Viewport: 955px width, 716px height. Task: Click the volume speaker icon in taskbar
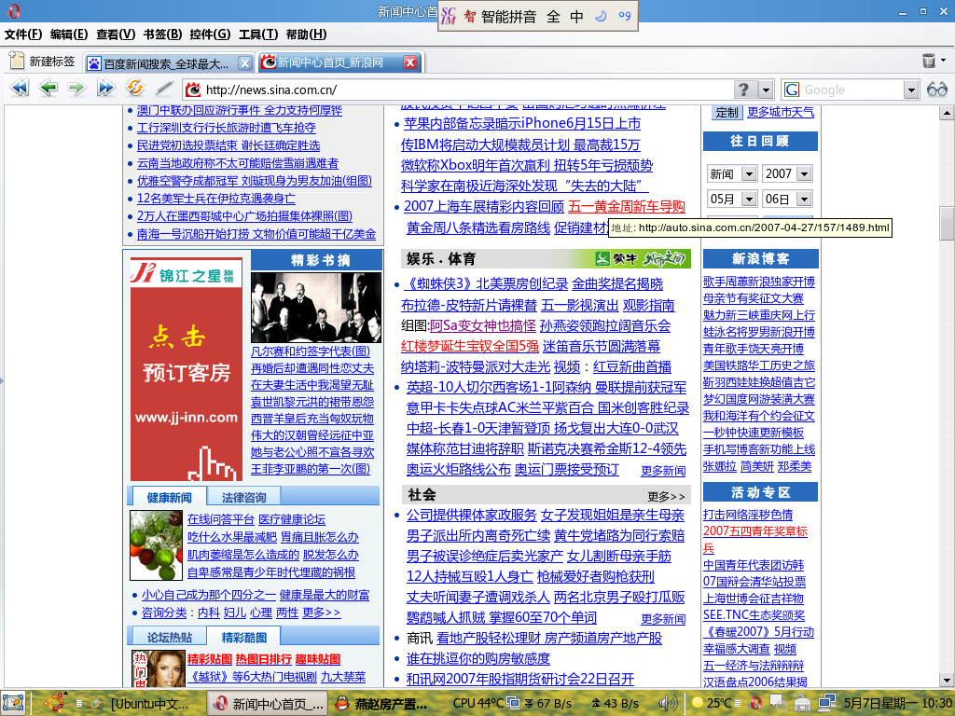click(x=668, y=703)
